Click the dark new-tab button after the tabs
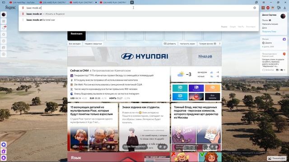The height and width of the screenshot is (162, 289). (132, 2)
